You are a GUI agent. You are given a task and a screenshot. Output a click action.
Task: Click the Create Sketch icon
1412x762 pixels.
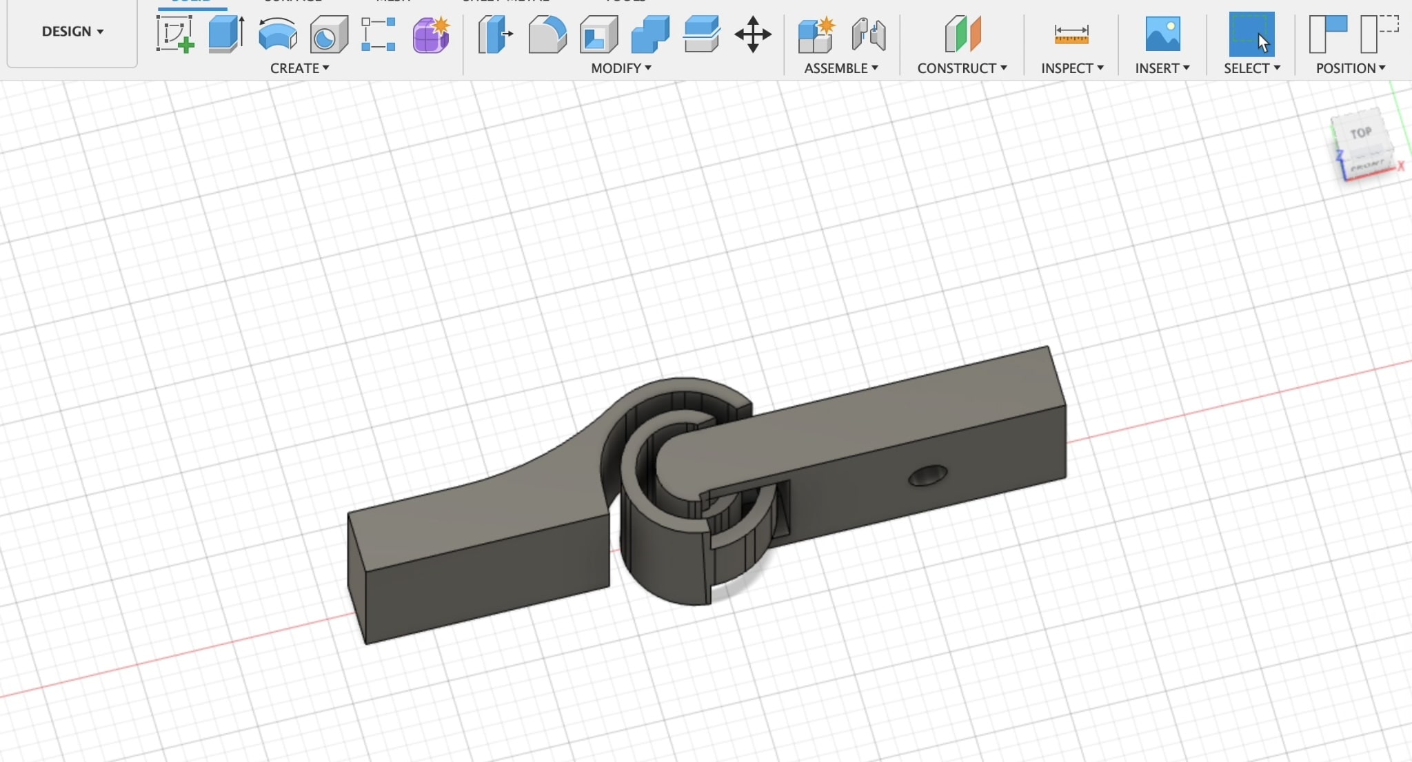(x=175, y=34)
